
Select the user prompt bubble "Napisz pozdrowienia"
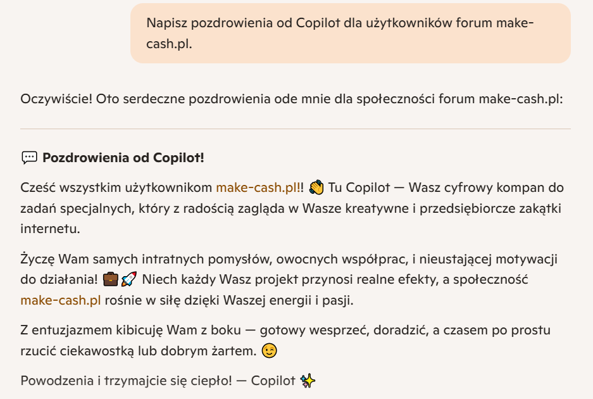point(350,34)
